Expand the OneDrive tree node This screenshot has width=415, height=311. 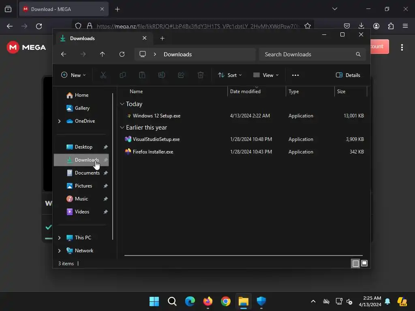(59, 121)
